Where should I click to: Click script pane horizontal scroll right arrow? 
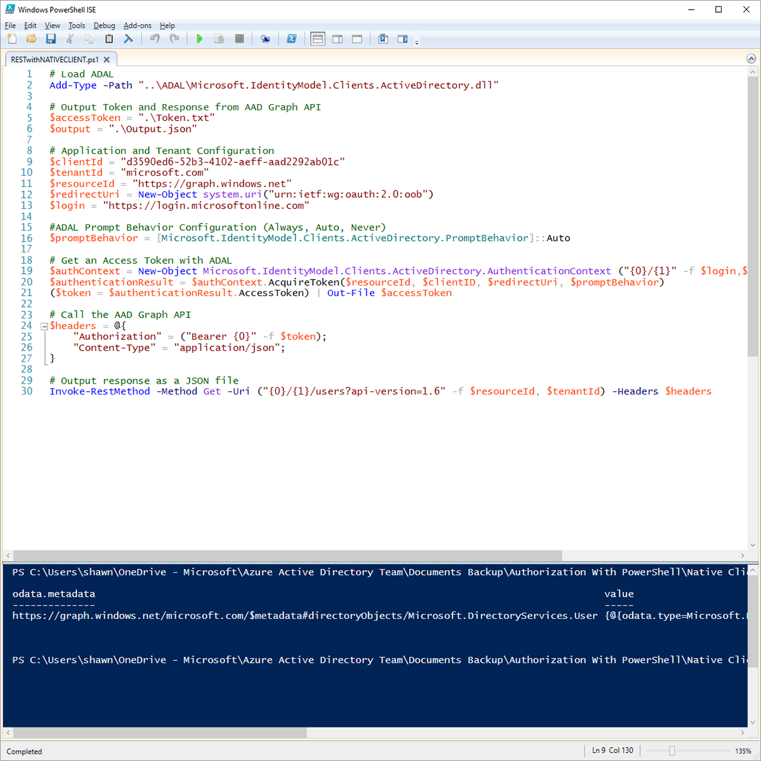[743, 556]
